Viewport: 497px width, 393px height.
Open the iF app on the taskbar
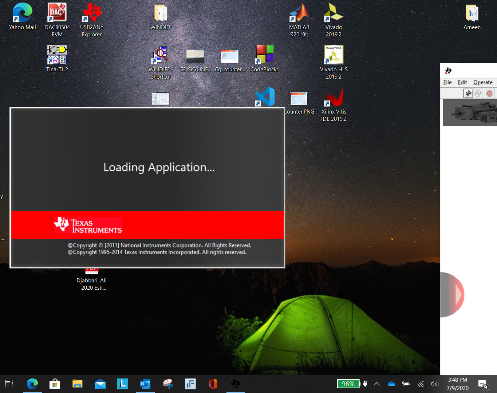click(x=190, y=384)
